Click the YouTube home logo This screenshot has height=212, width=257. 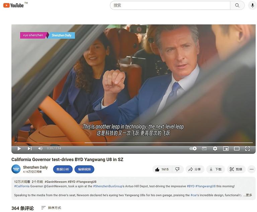coord(13,5)
